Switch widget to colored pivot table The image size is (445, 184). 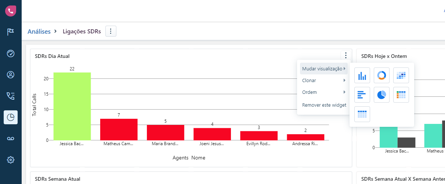401,95
